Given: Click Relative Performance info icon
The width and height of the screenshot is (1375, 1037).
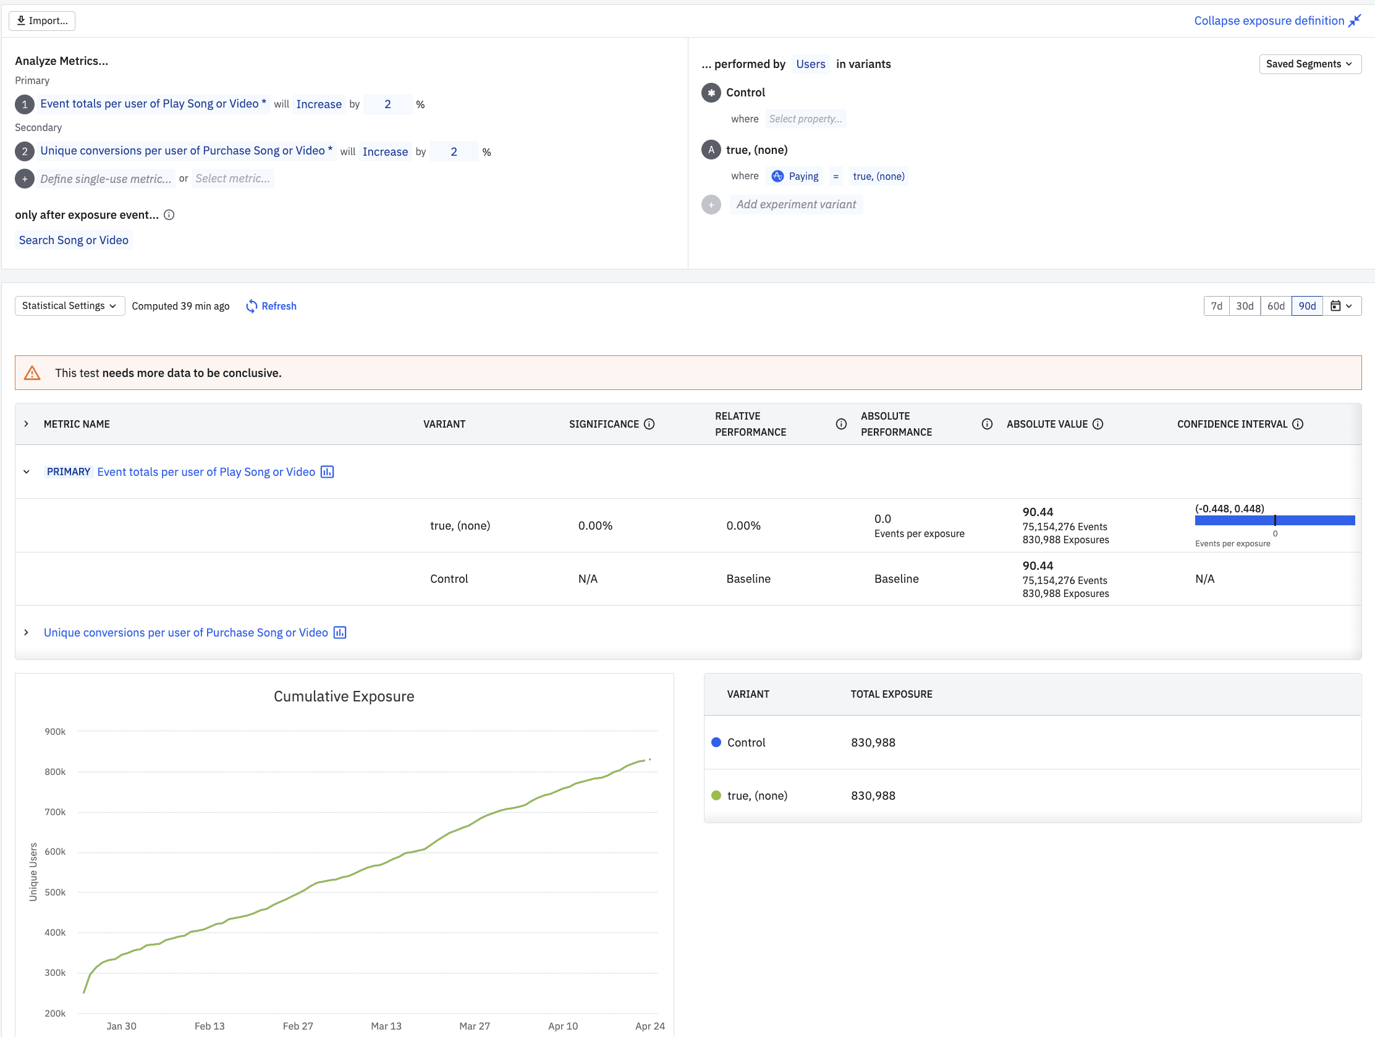Looking at the screenshot, I should (x=841, y=425).
